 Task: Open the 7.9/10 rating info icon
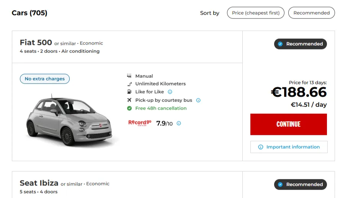click(179, 123)
